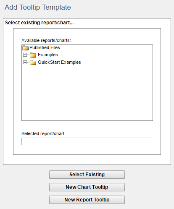Viewport: 174px width, 209px height.
Task: Click the tree connector line under Published Files
Action: [x=25, y=52]
